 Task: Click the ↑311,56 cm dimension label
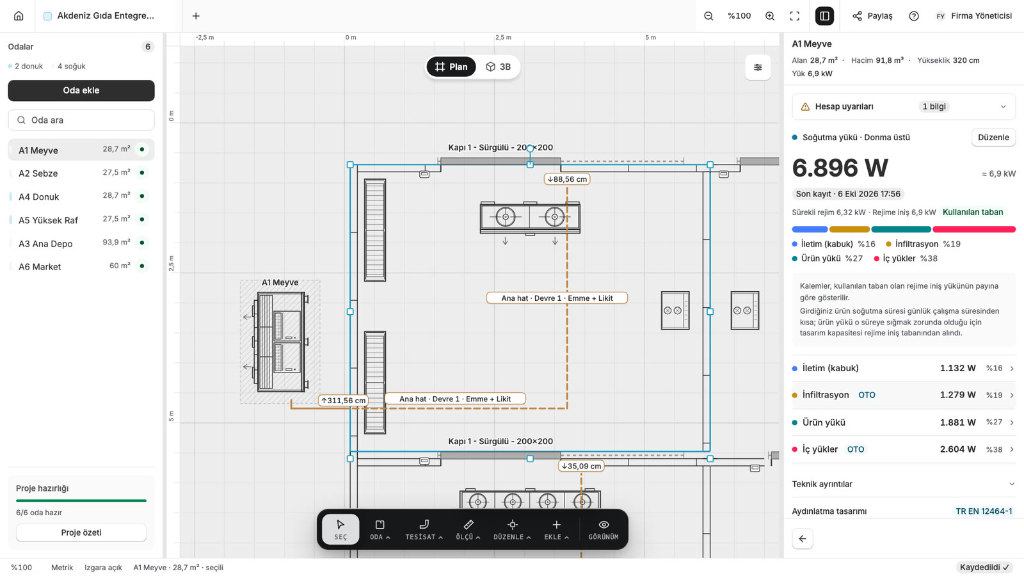343,401
